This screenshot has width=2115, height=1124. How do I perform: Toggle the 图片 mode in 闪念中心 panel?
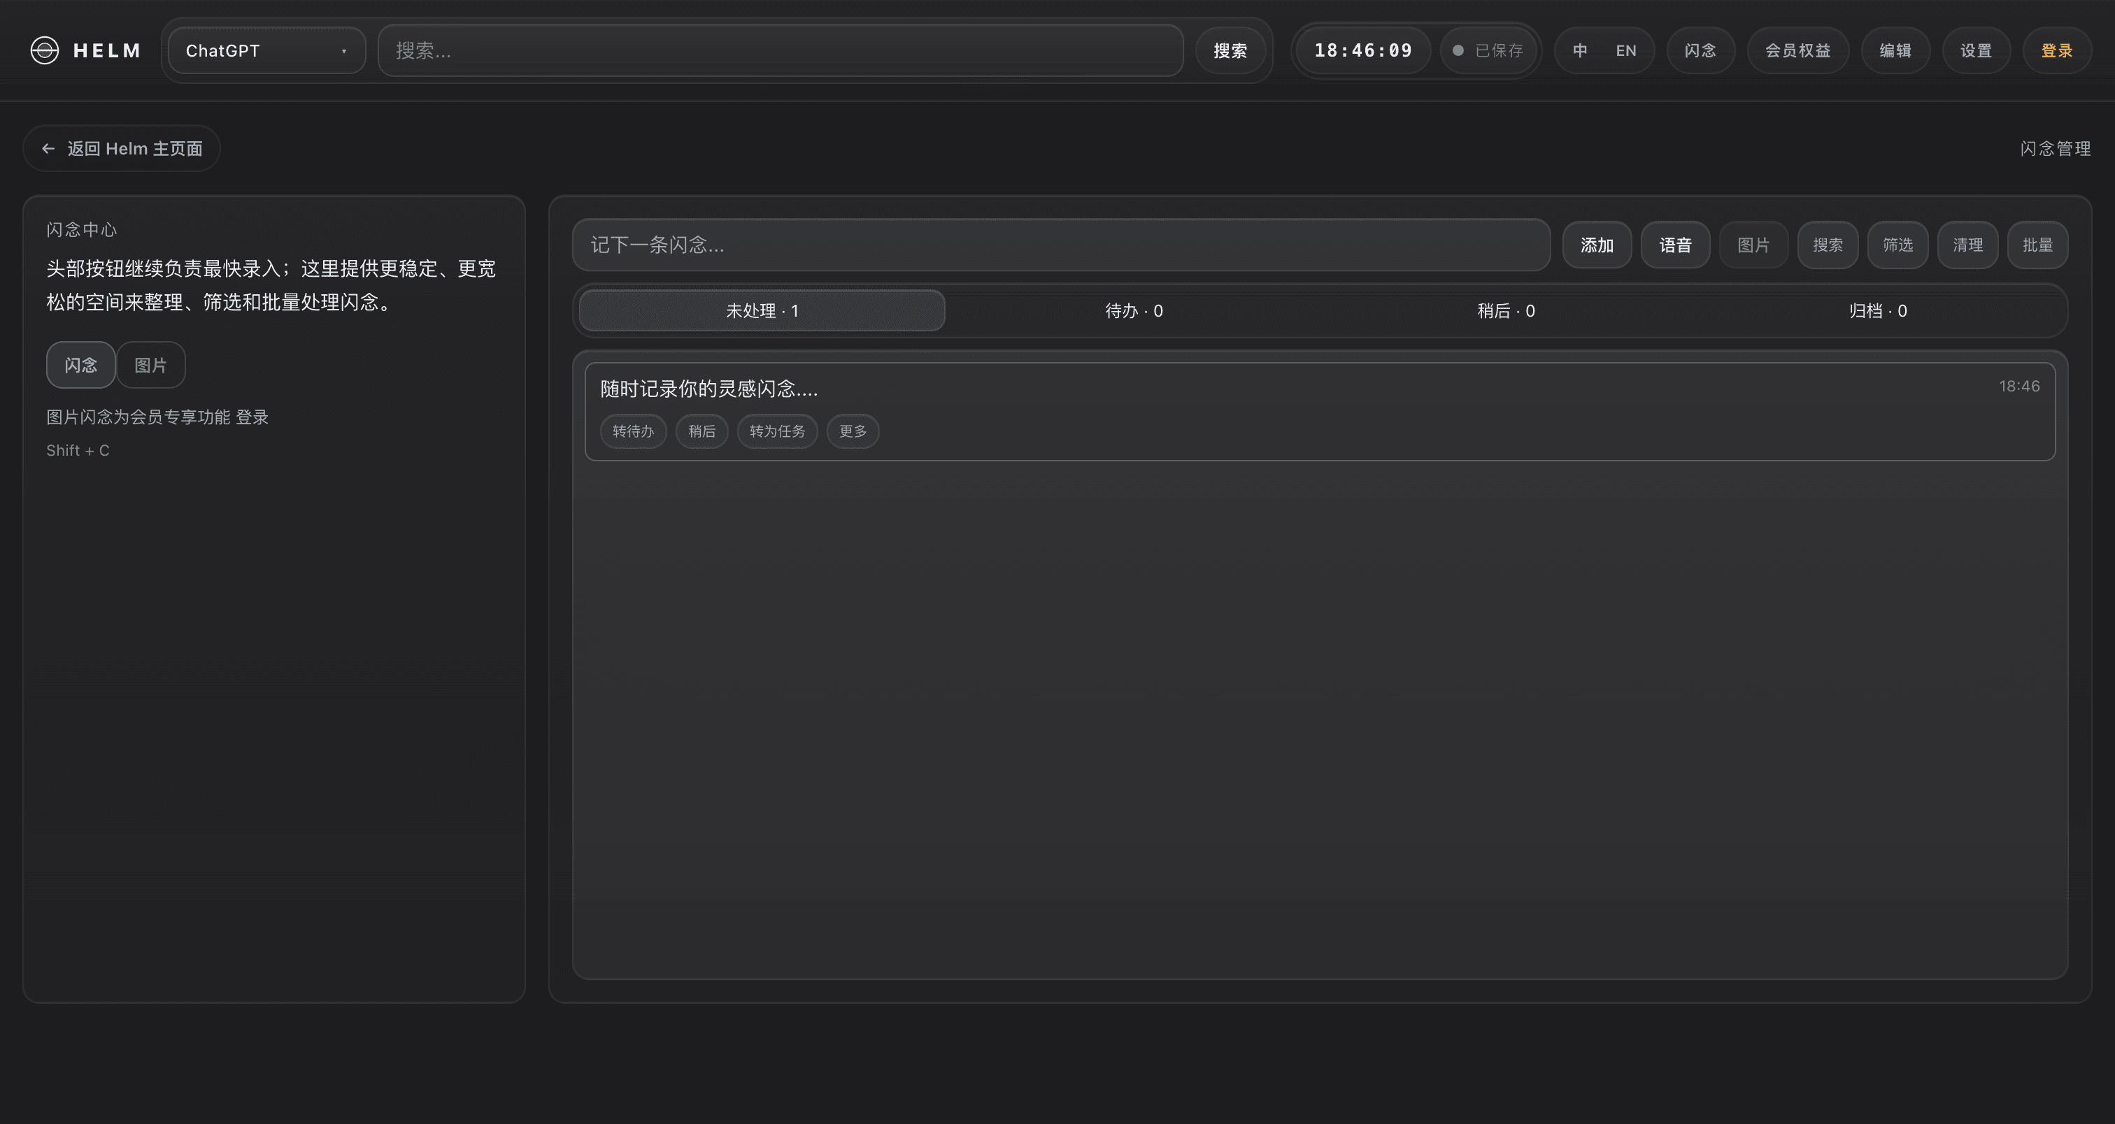150,364
